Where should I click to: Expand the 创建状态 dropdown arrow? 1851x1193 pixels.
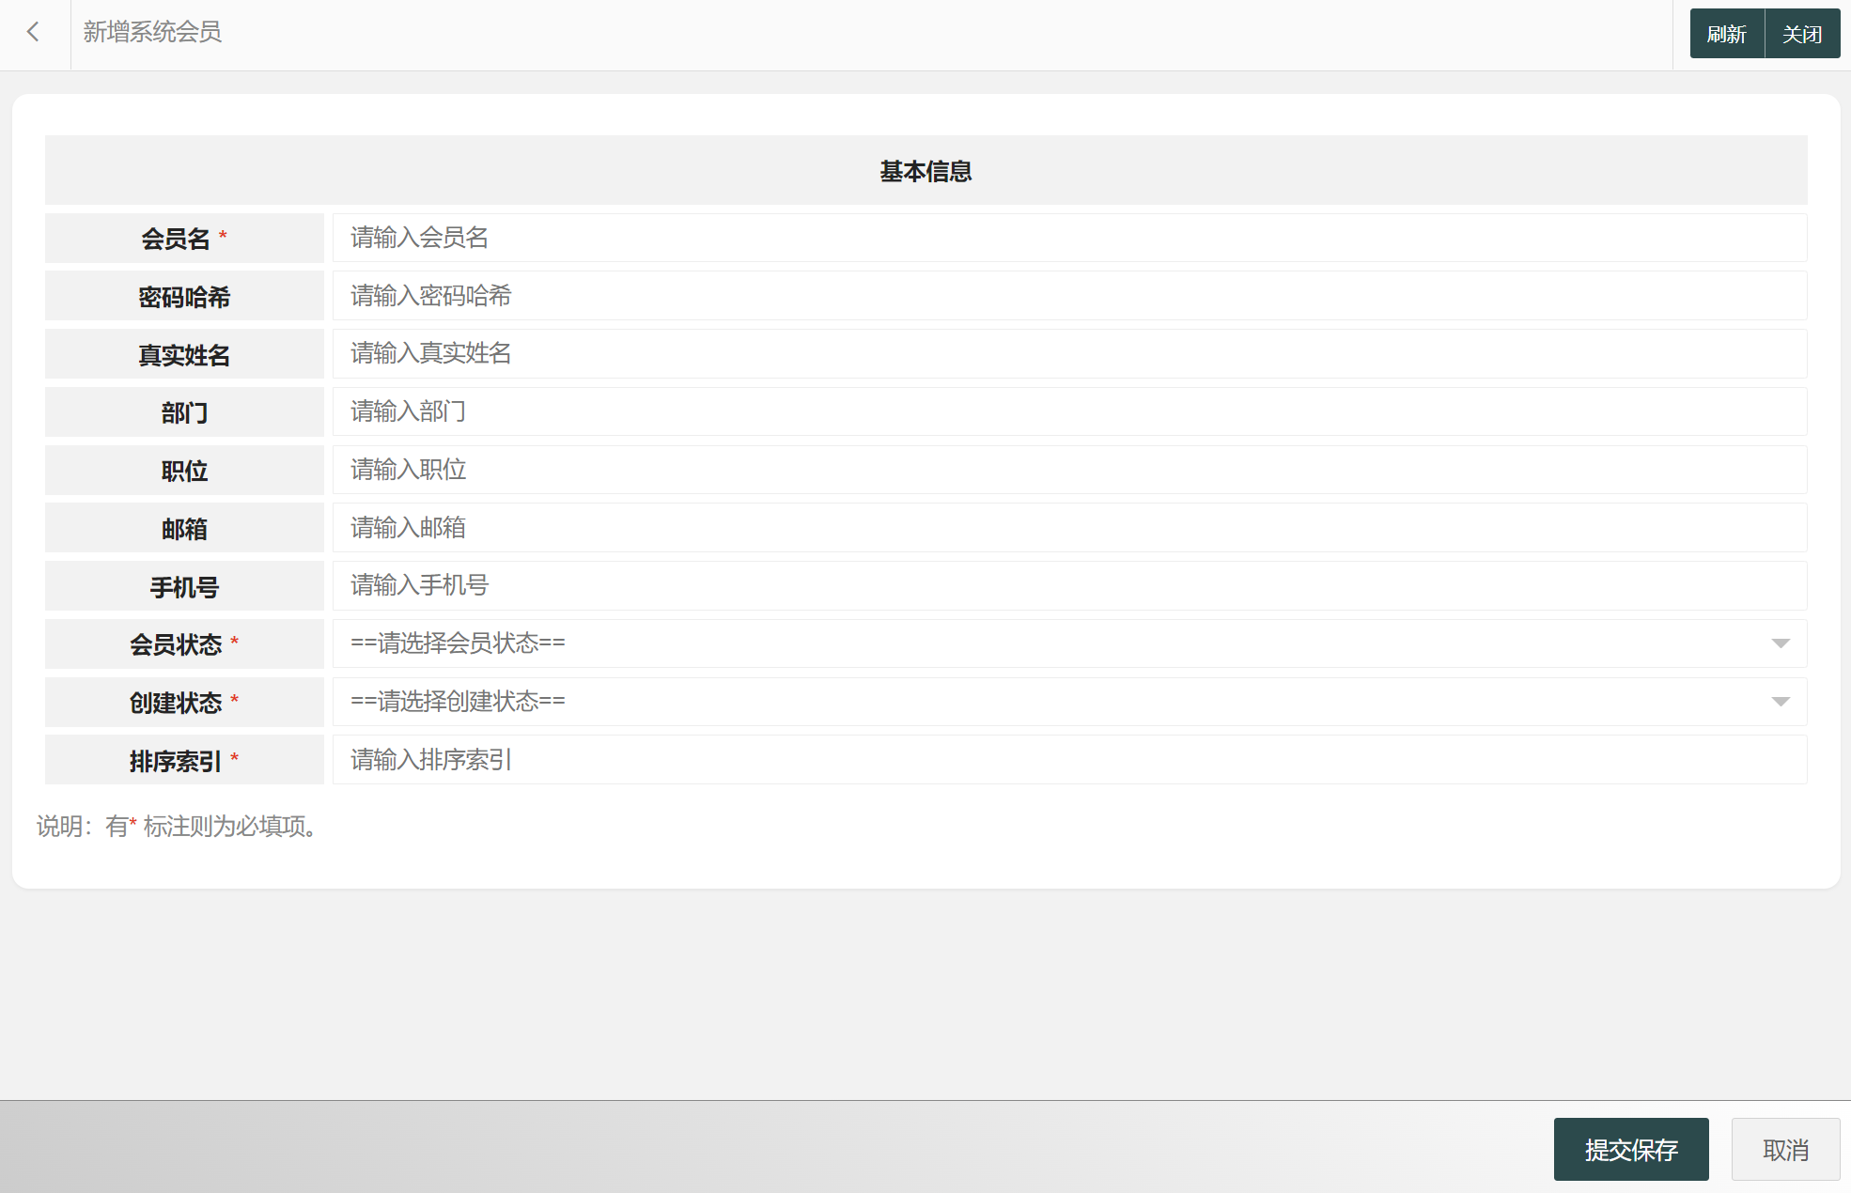[1780, 702]
